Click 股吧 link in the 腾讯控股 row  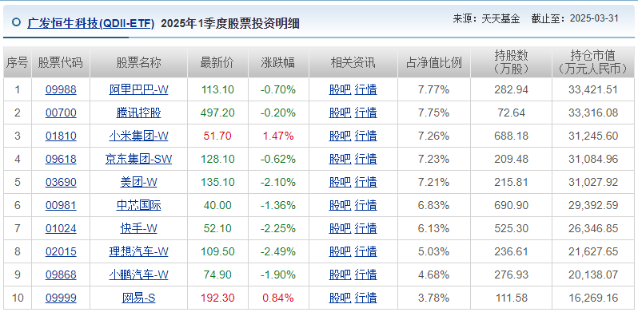[340, 113]
